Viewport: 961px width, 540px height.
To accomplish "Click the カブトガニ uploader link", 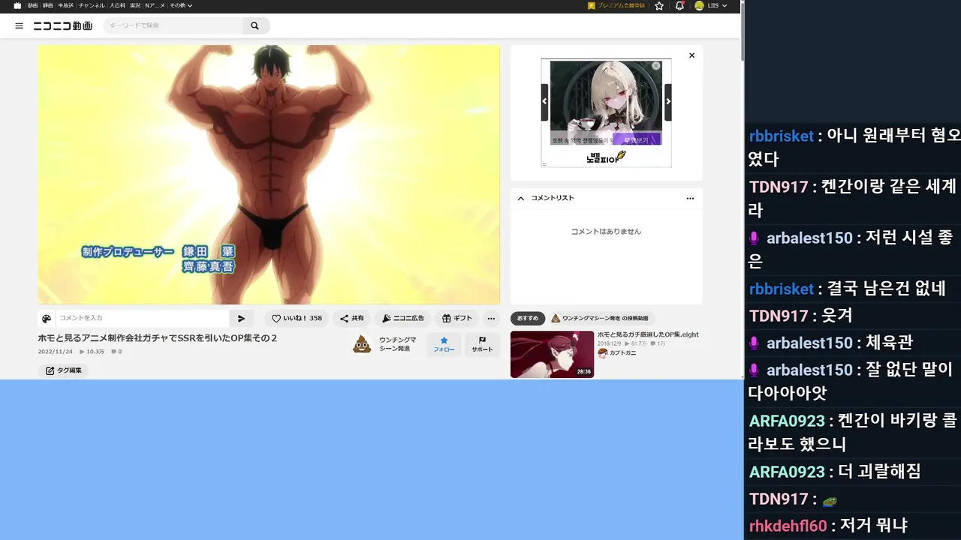I will coord(622,352).
